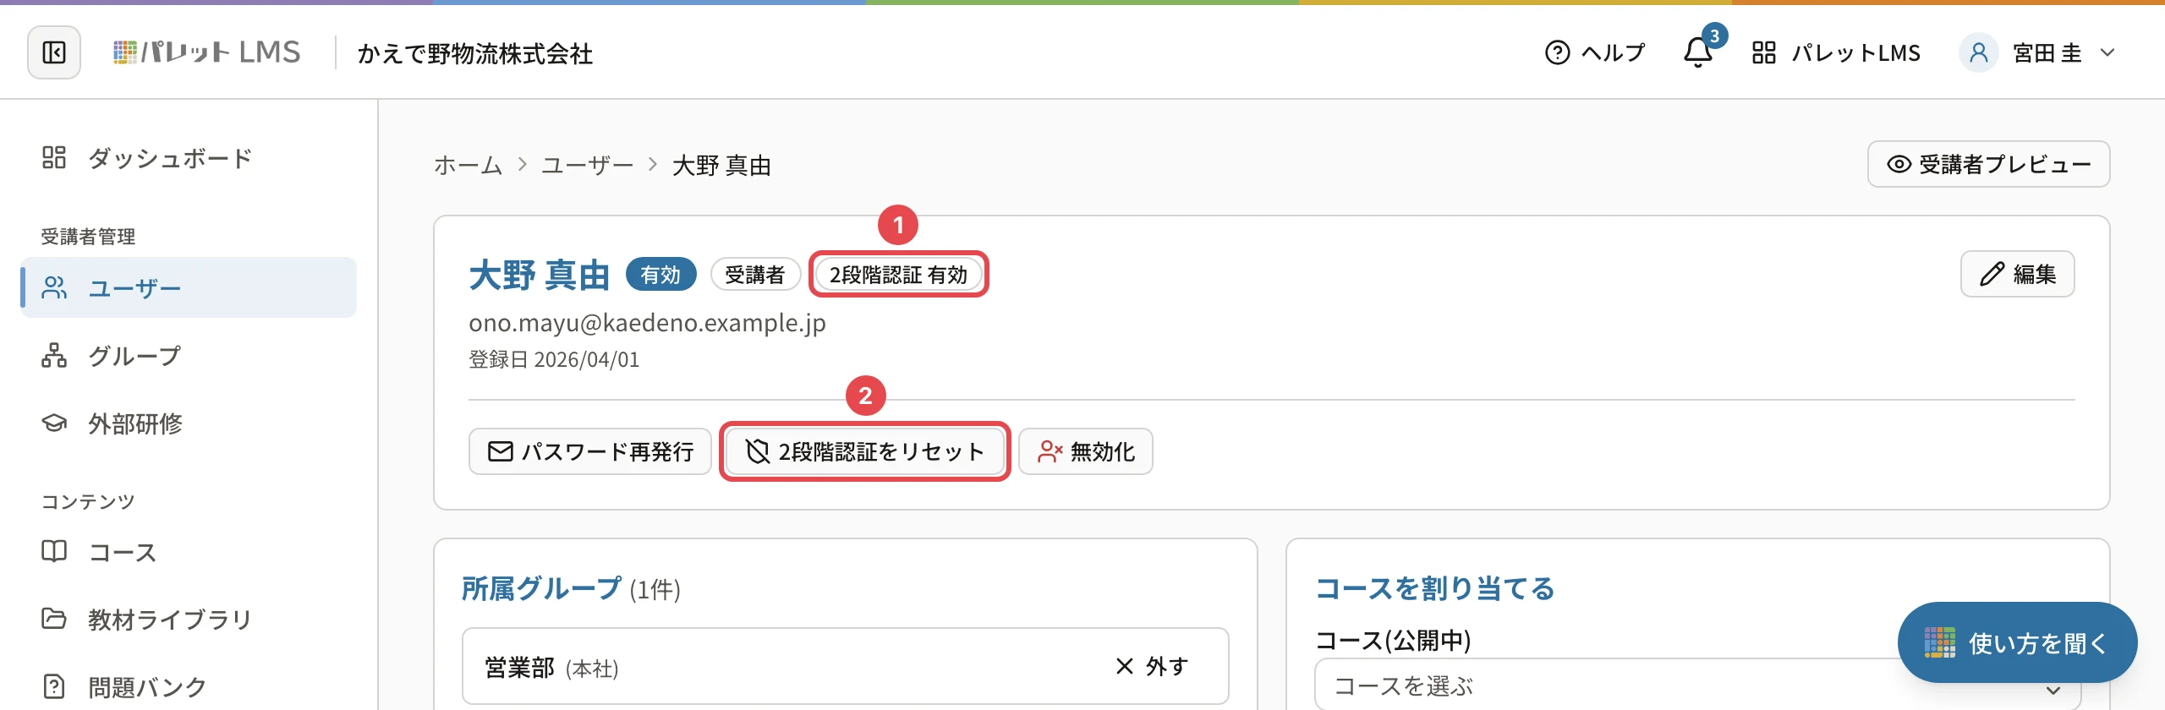Click the 大野 真由 name heading

pos(540,275)
